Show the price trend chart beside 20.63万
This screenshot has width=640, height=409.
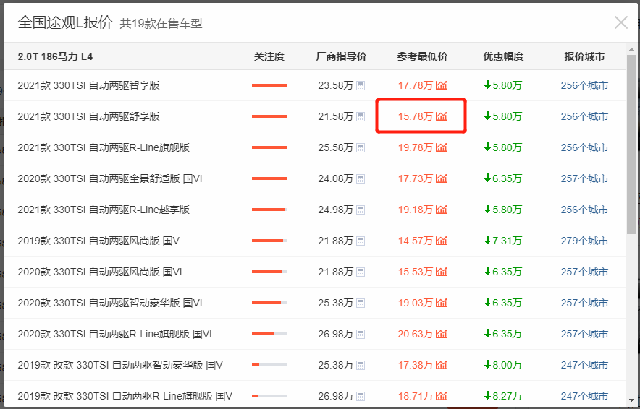[441, 334]
